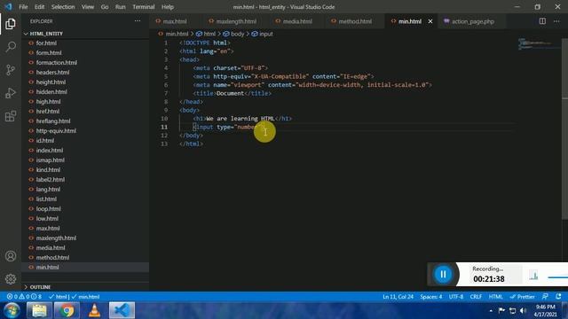Click the input breadcrumb item
The height and width of the screenshot is (319, 568).
point(263,34)
